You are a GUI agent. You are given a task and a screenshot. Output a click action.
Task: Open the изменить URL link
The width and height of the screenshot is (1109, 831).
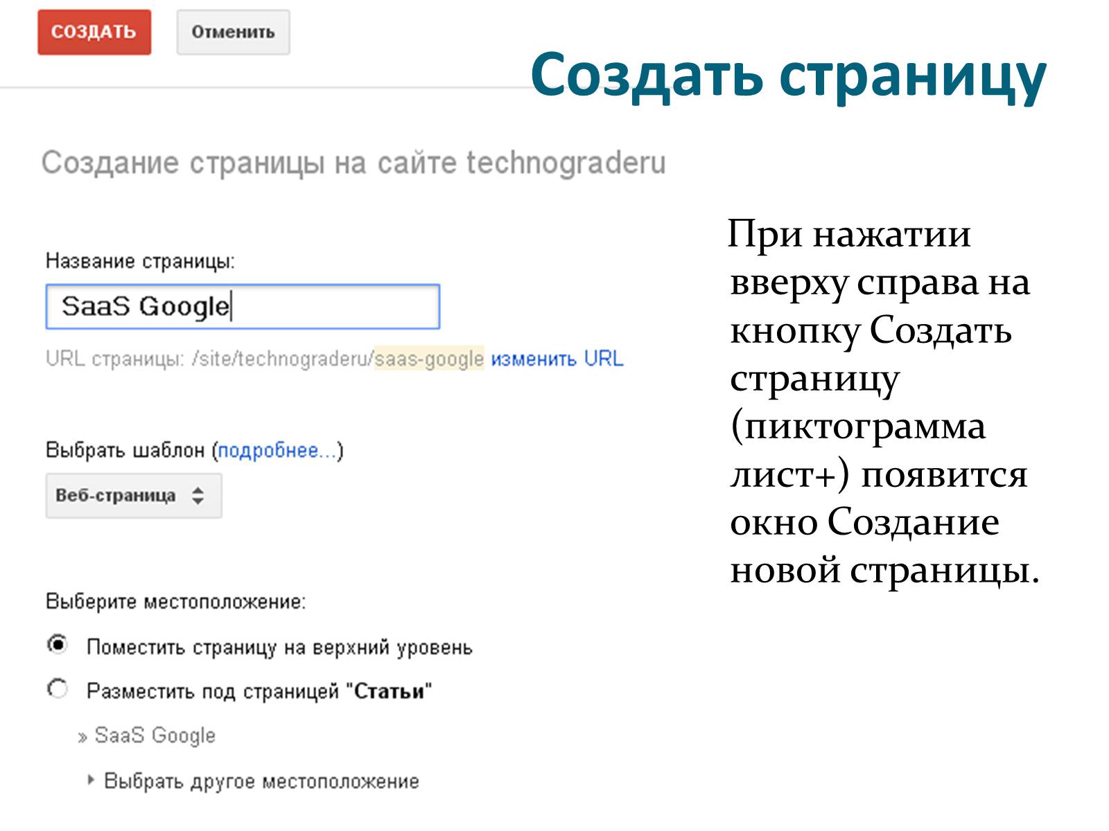pyautogui.click(x=557, y=359)
